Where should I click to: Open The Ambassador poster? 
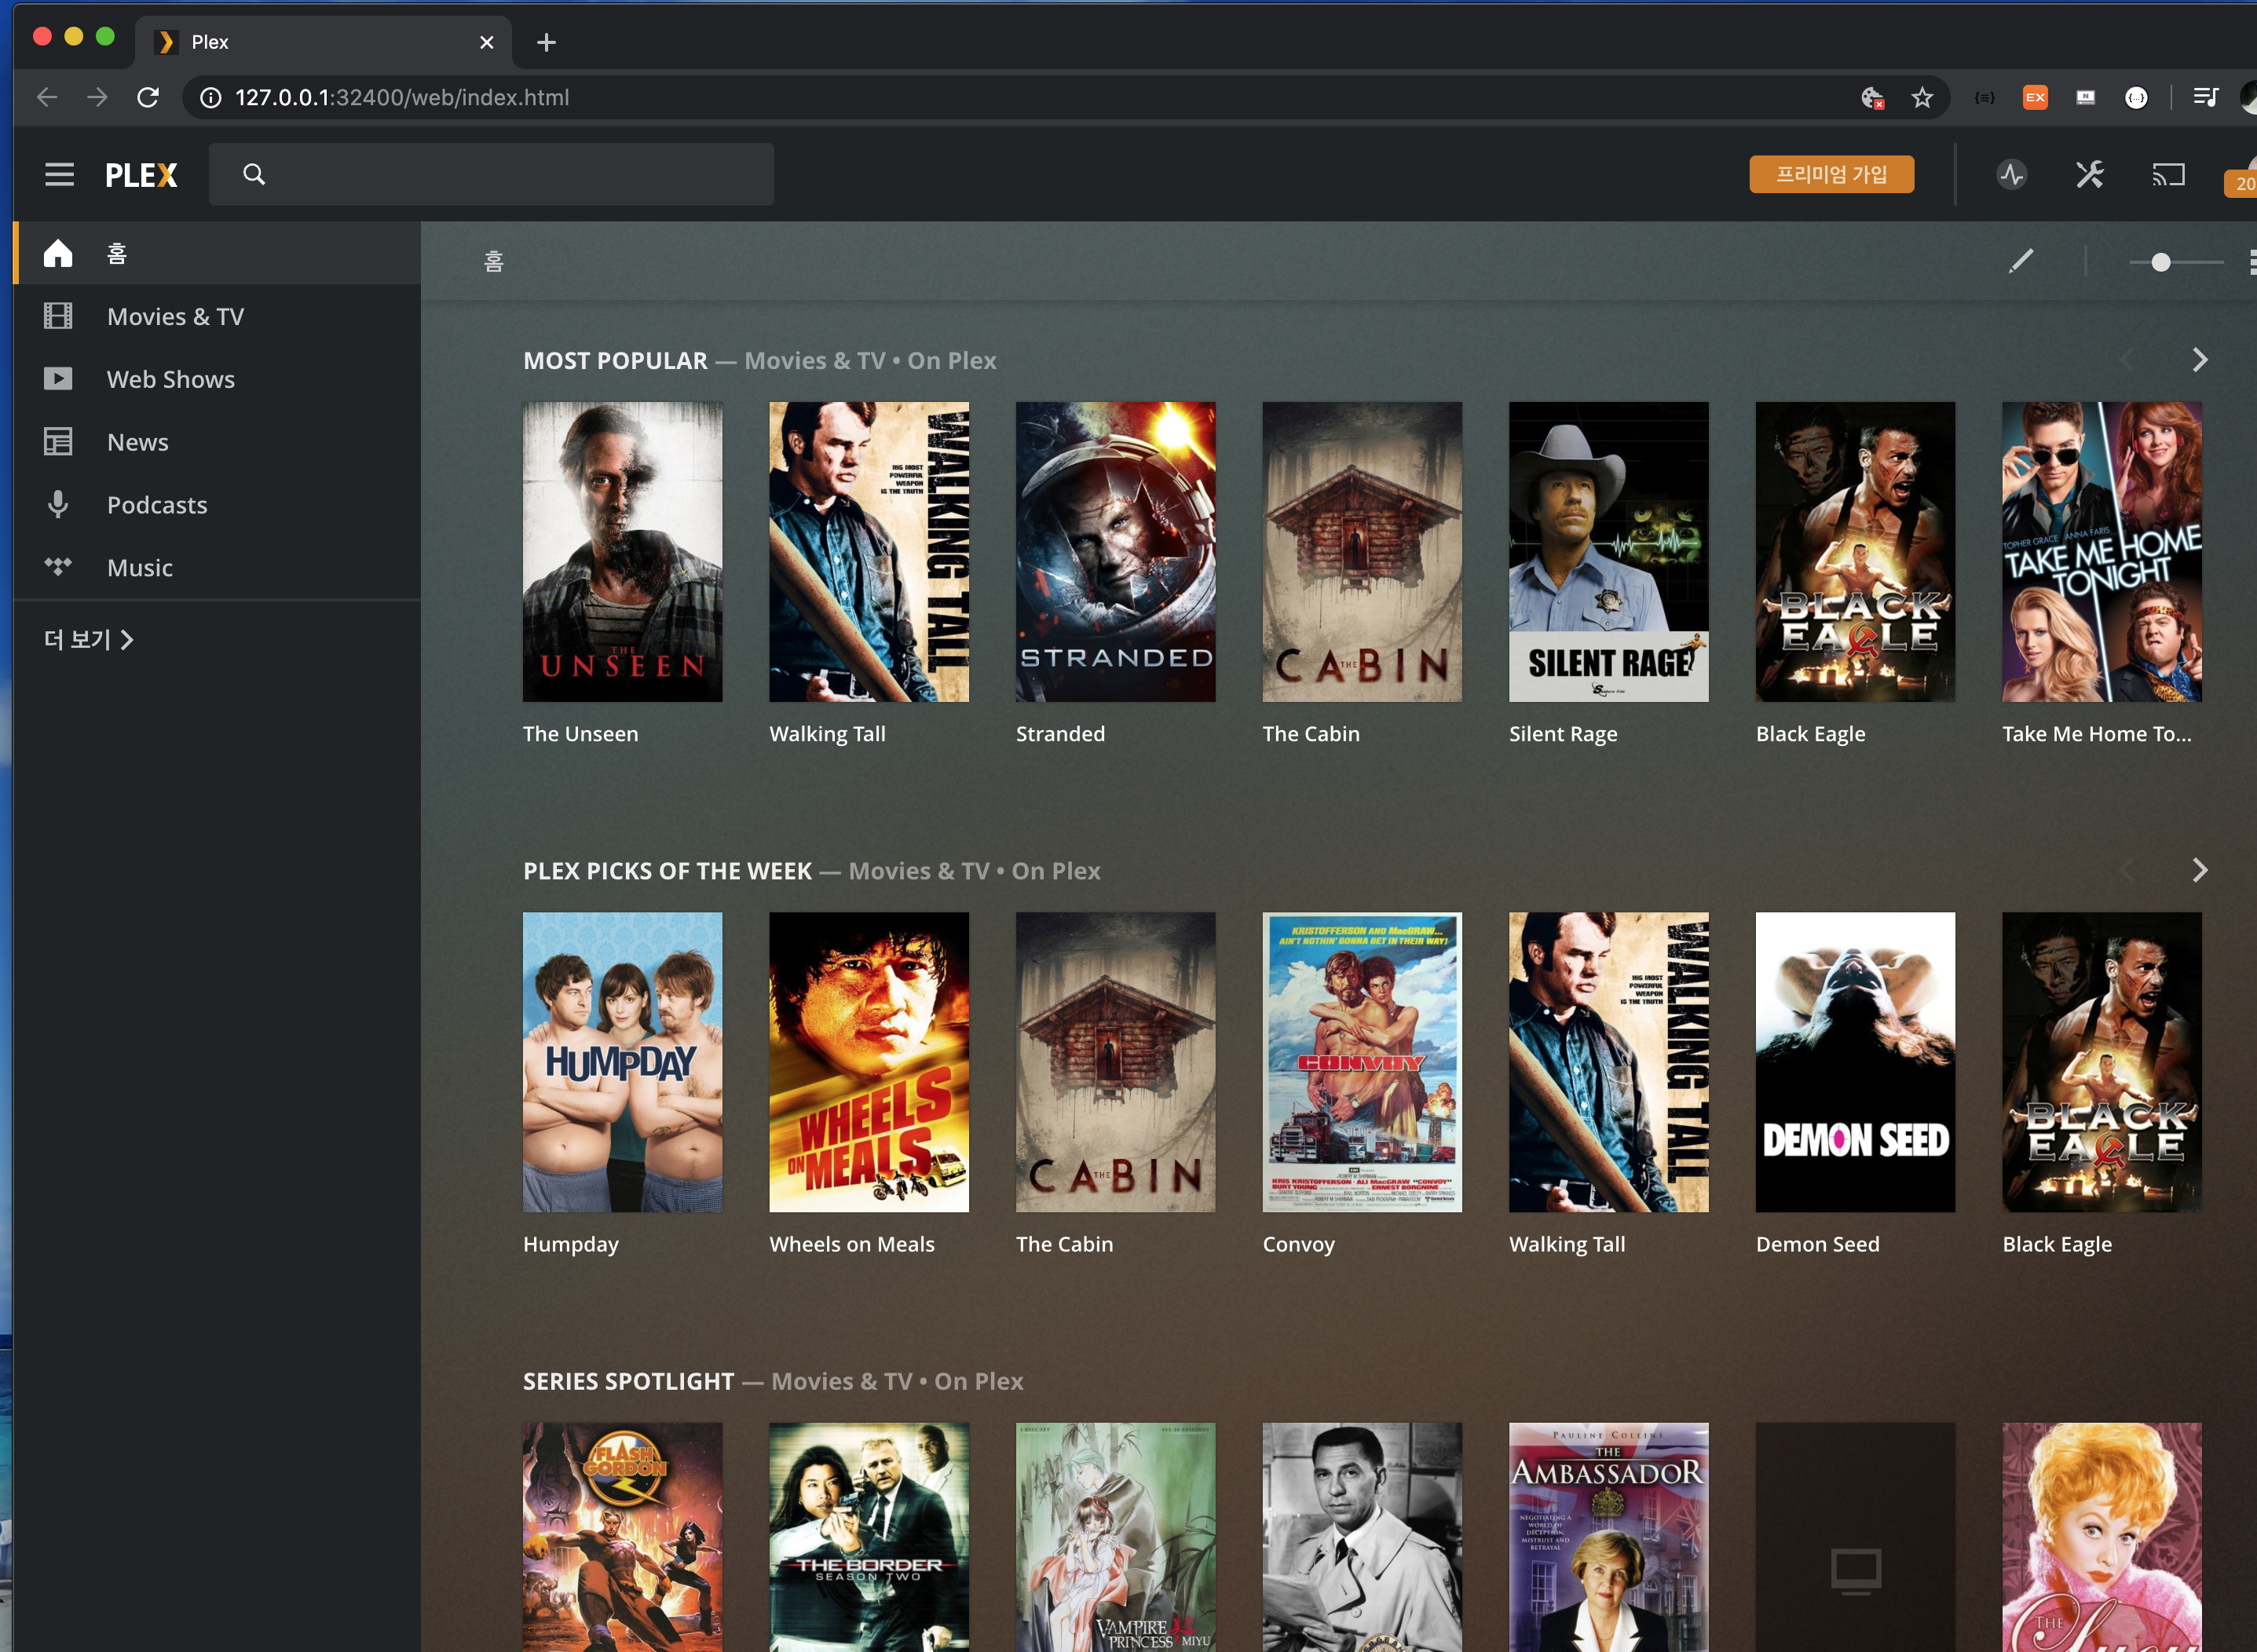pyautogui.click(x=1608, y=1537)
